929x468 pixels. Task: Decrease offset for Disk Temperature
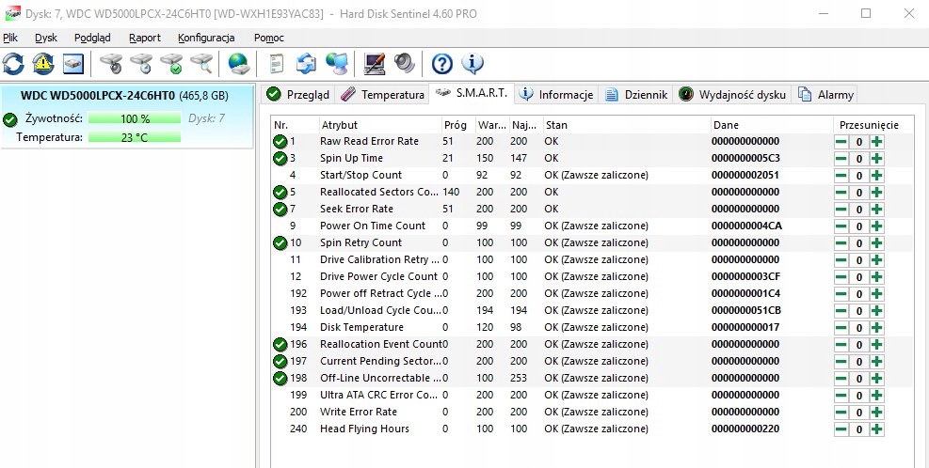pos(841,328)
